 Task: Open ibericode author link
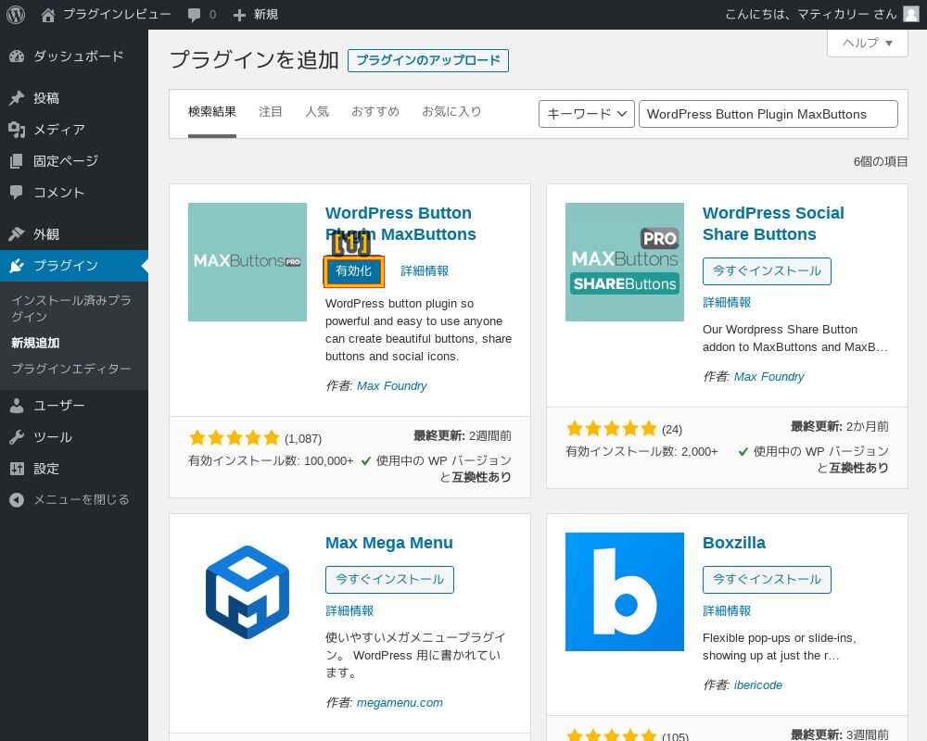[x=758, y=684]
